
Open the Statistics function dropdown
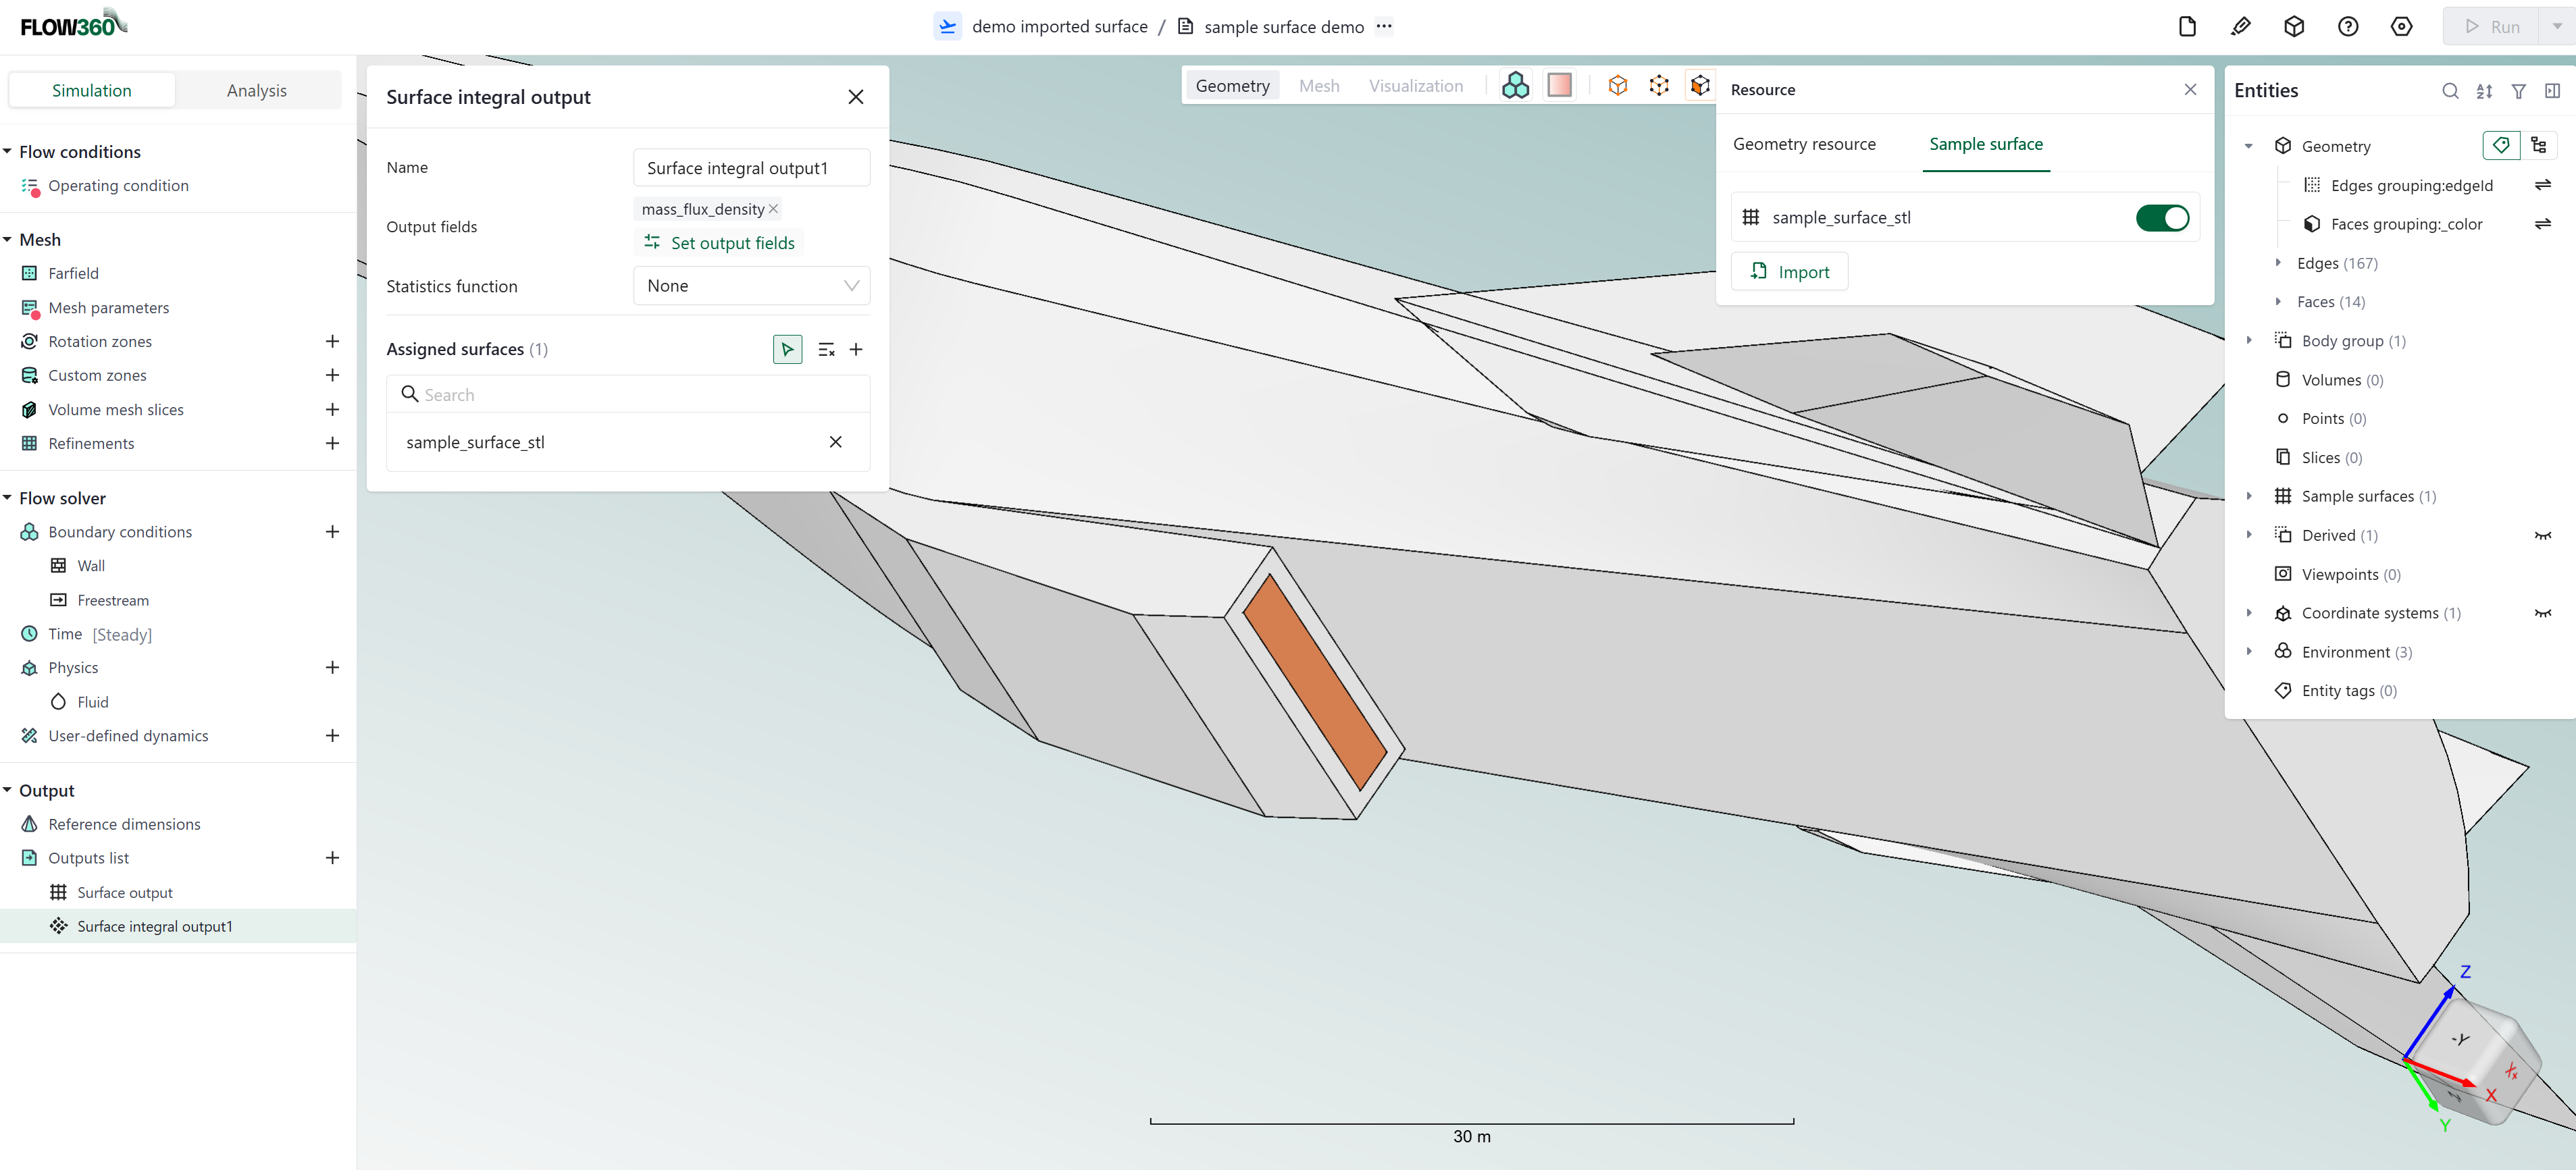point(751,286)
